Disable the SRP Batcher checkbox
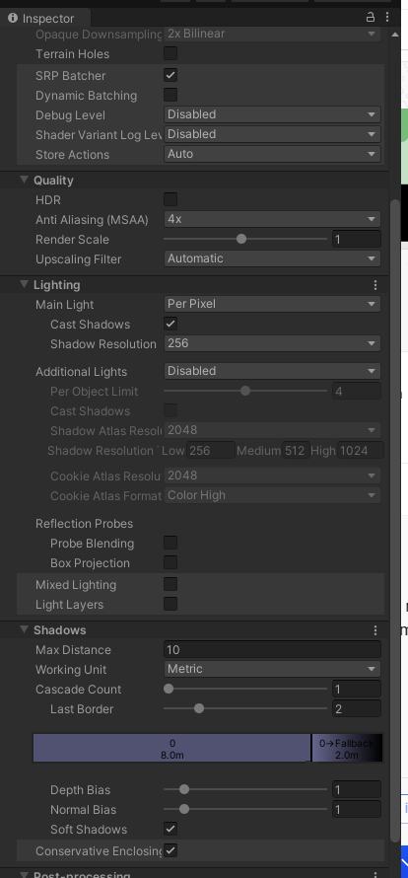The width and height of the screenshot is (408, 878). 170,74
